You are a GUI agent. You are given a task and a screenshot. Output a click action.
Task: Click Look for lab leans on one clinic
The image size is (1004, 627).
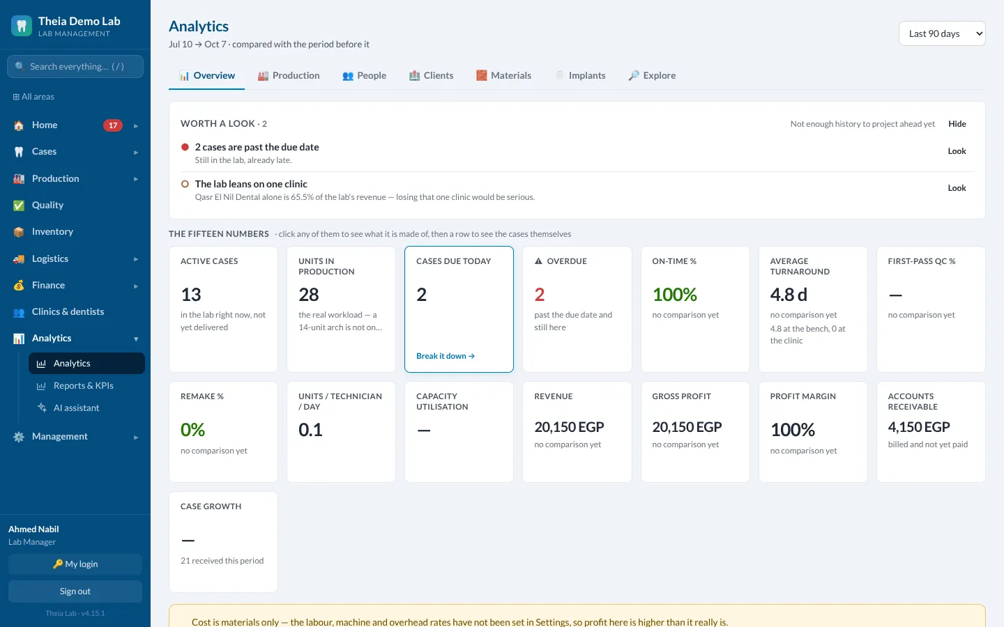pos(957,188)
